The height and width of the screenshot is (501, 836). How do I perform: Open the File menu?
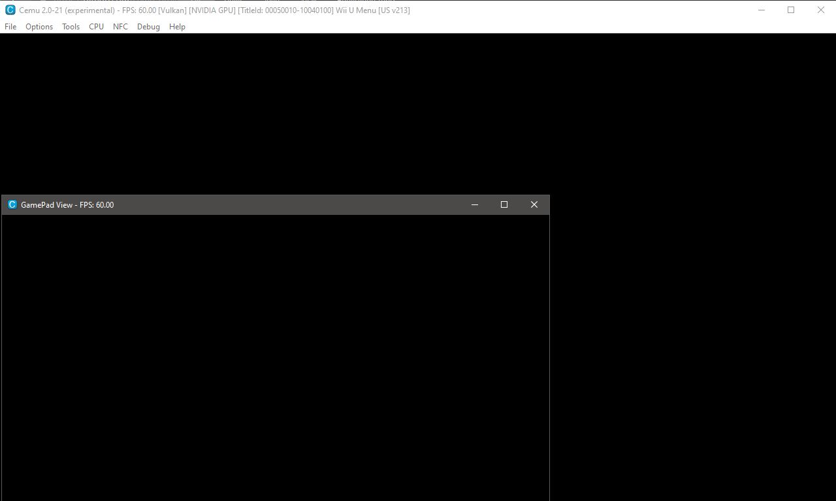pos(10,26)
